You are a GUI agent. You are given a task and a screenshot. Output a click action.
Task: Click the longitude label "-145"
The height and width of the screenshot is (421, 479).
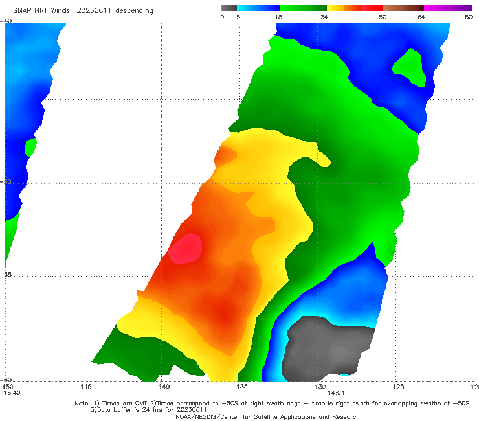84,387
